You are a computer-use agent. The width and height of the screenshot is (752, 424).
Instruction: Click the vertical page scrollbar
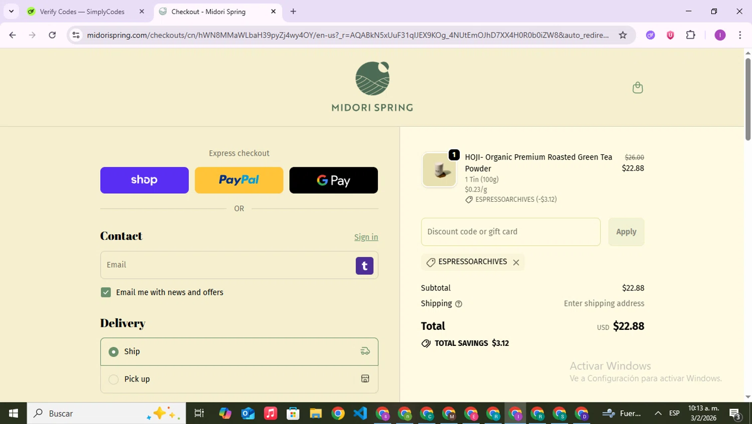point(747,100)
